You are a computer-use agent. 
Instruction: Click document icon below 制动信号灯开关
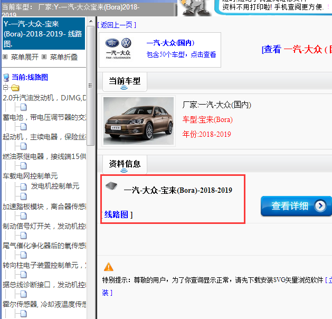(x=24, y=236)
